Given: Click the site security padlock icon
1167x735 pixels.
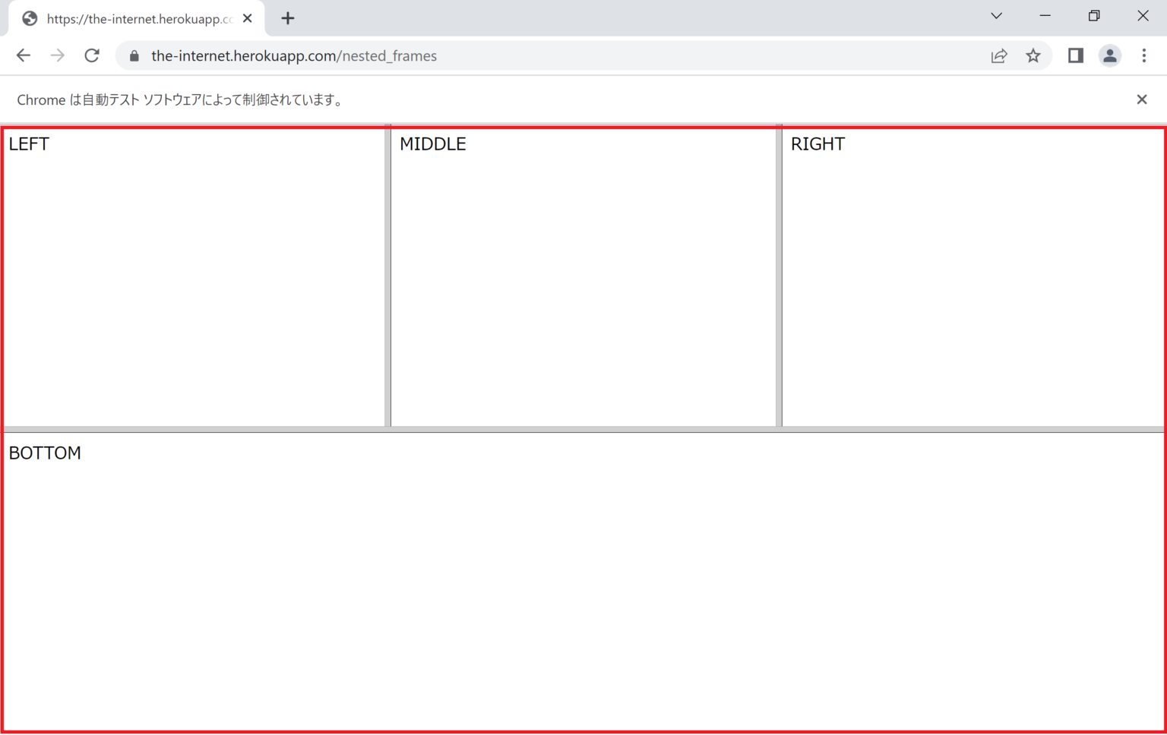Looking at the screenshot, I should (x=133, y=55).
